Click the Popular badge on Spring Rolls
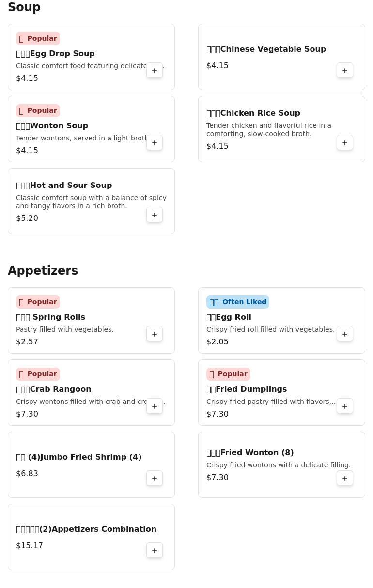Screen dimensions: 373x588 point(38,302)
